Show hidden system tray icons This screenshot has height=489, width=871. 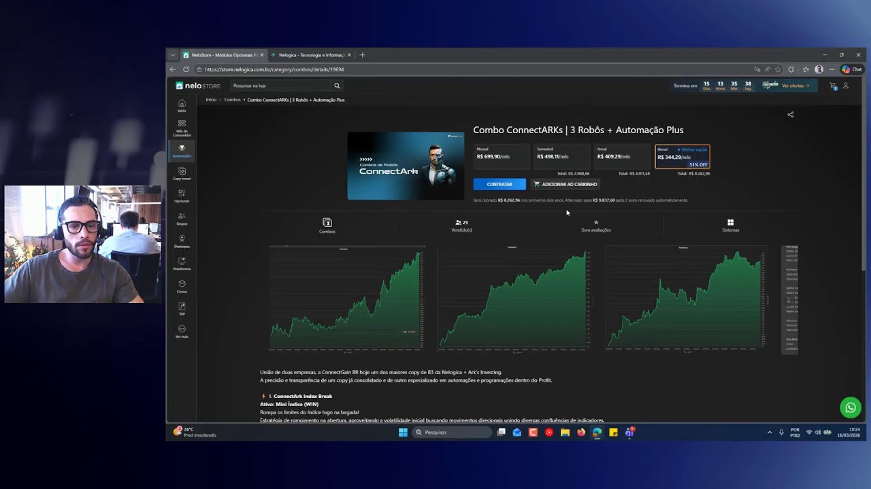click(x=770, y=432)
